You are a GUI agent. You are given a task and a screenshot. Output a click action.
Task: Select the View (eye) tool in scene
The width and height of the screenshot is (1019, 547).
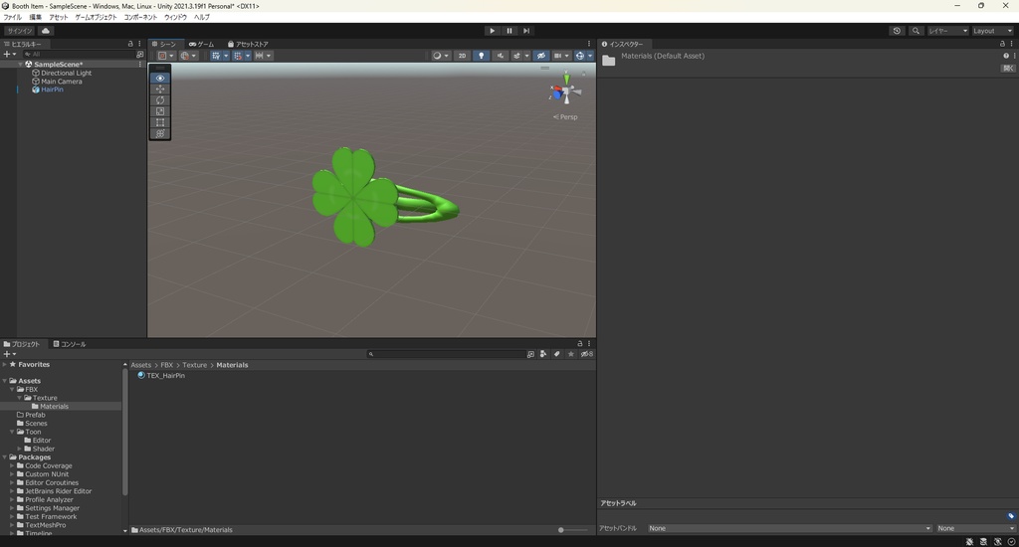point(160,78)
